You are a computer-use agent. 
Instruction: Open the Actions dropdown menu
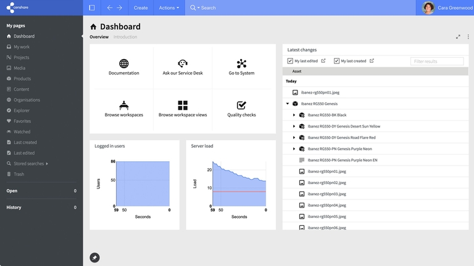tap(169, 8)
